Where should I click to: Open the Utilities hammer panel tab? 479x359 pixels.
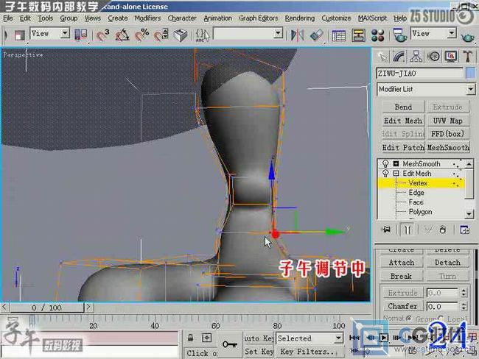tap(468, 57)
